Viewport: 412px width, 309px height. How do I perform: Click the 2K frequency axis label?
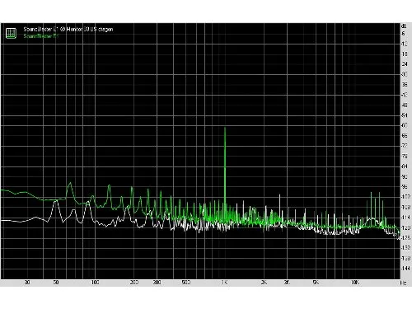[x=264, y=283]
